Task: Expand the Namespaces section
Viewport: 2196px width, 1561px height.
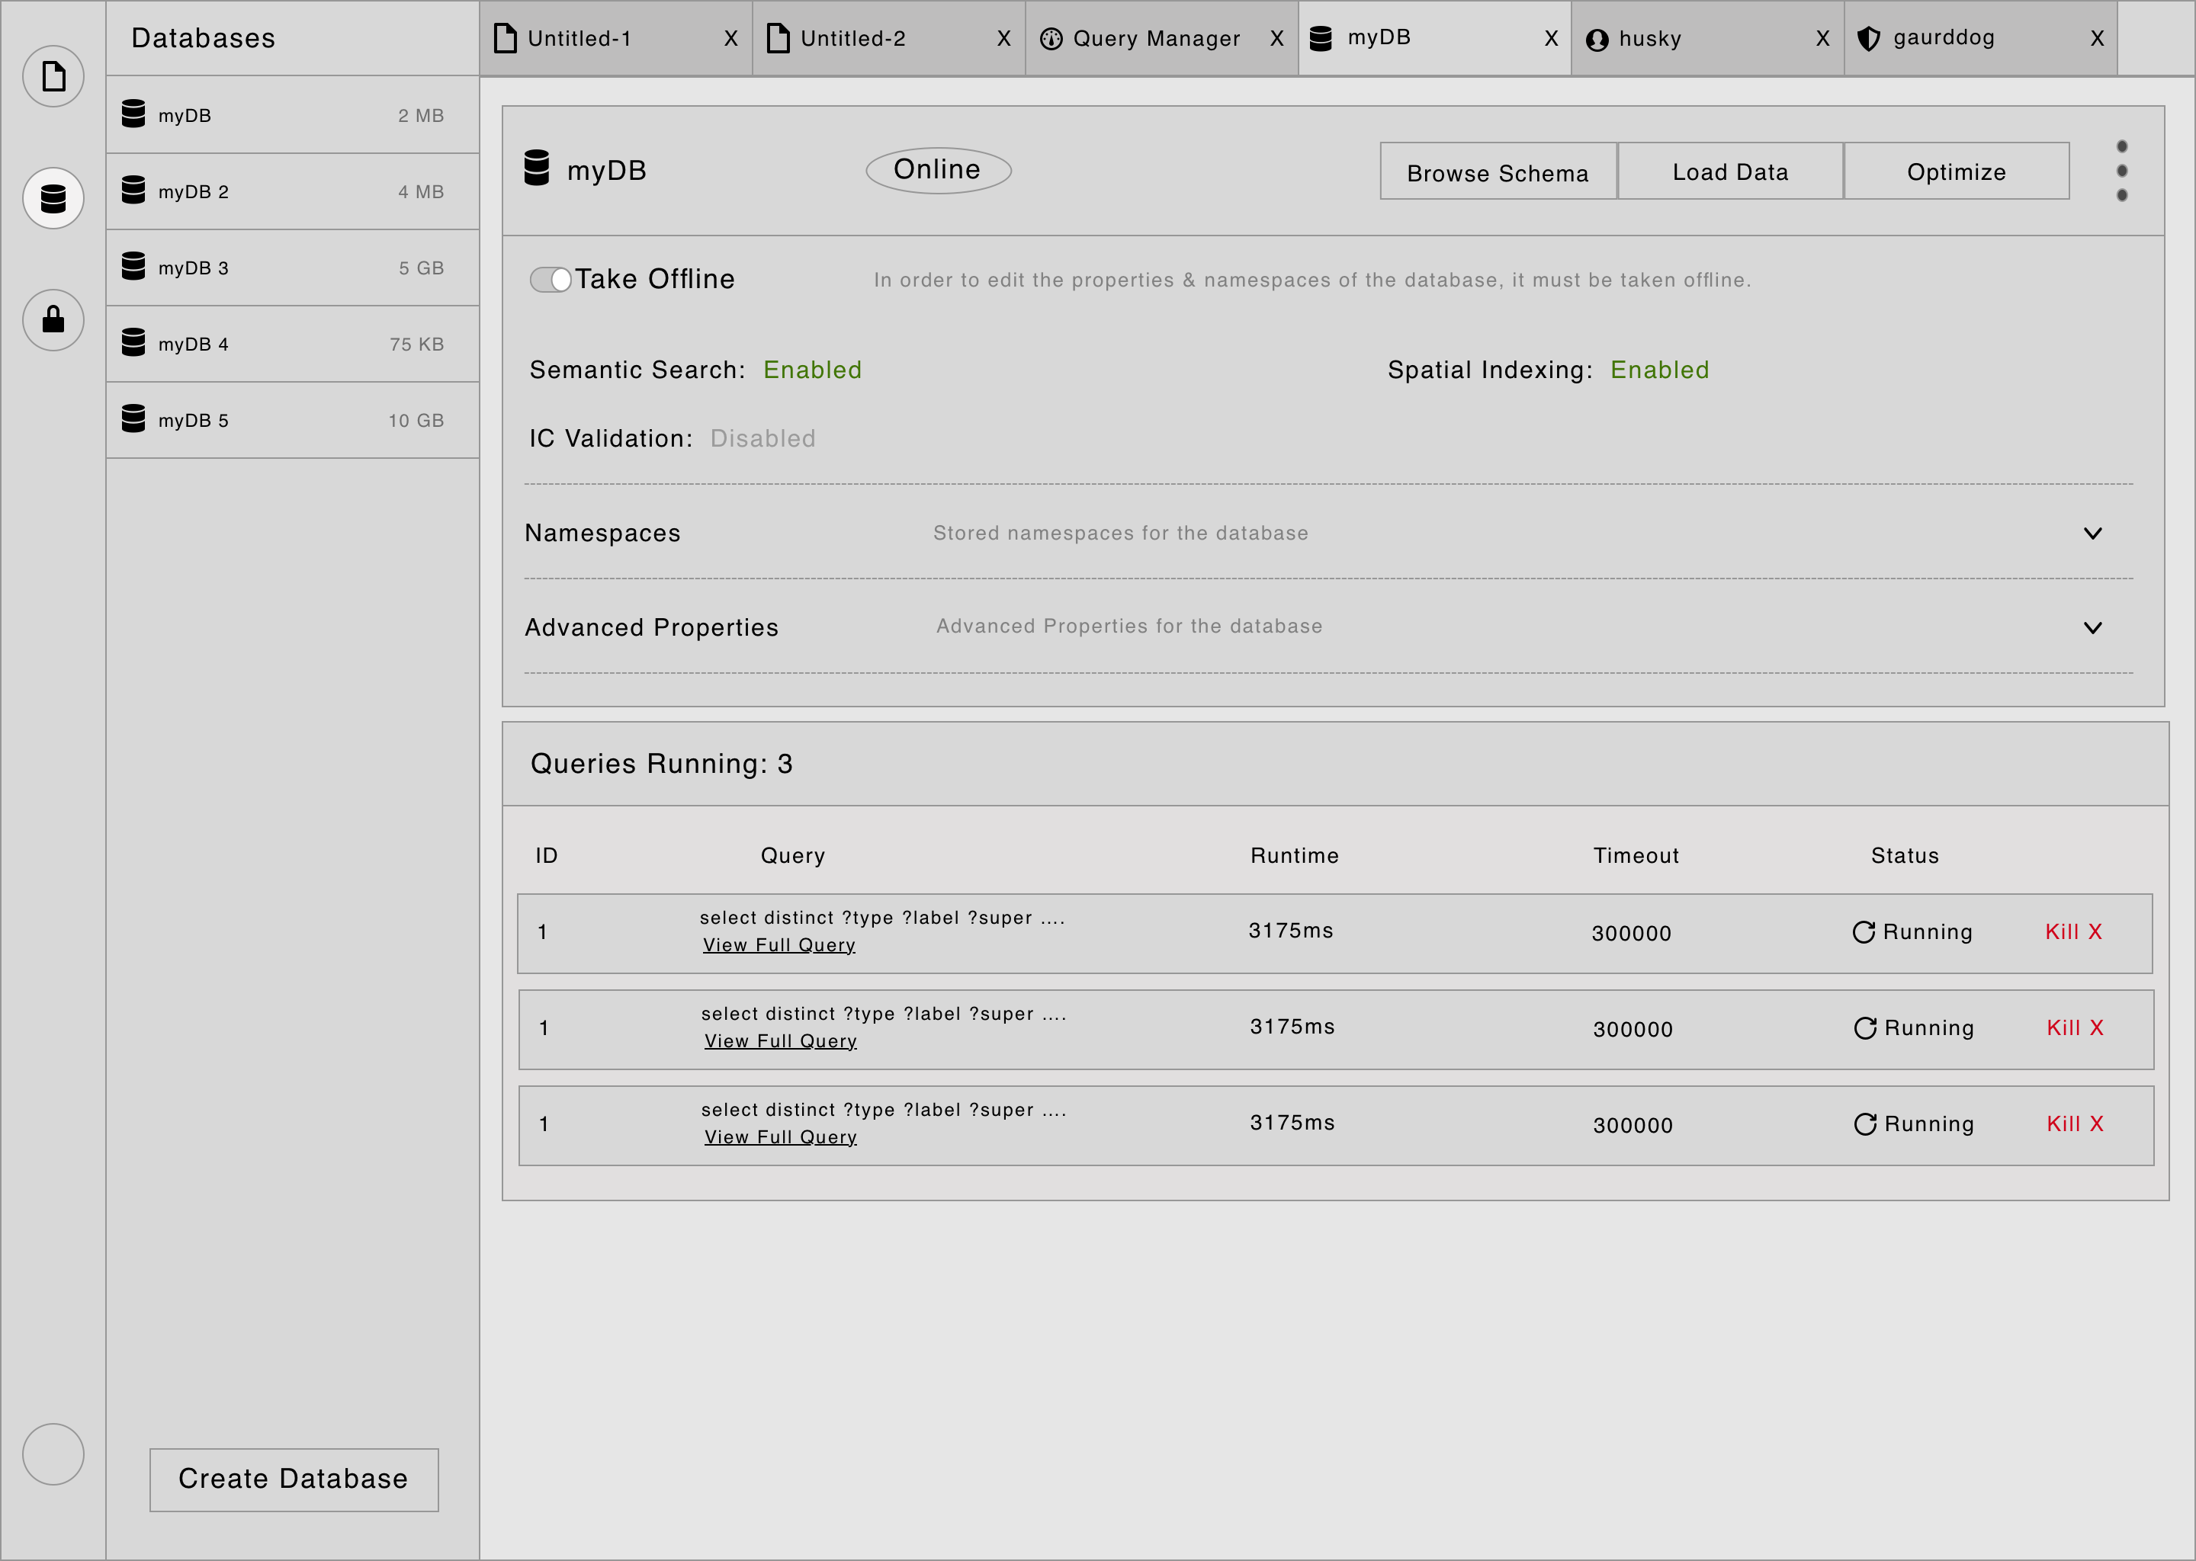Action: tap(2093, 533)
